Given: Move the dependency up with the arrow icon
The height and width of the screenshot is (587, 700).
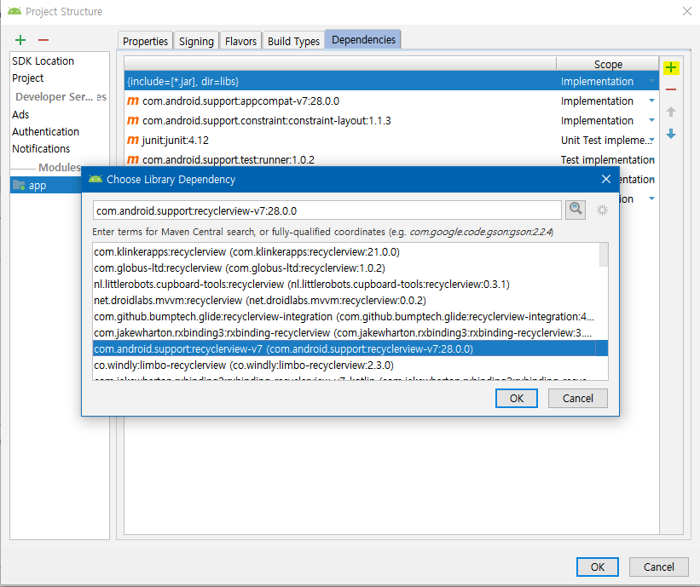Looking at the screenshot, I should 671,112.
